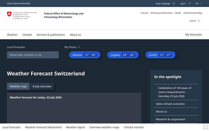This screenshot has width=209, height=131.
Task: Open Research & cooperation spotlight link
Action: [x=176, y=119]
